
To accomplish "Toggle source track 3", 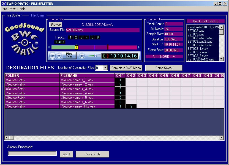I will pyautogui.click(x=81, y=37).
